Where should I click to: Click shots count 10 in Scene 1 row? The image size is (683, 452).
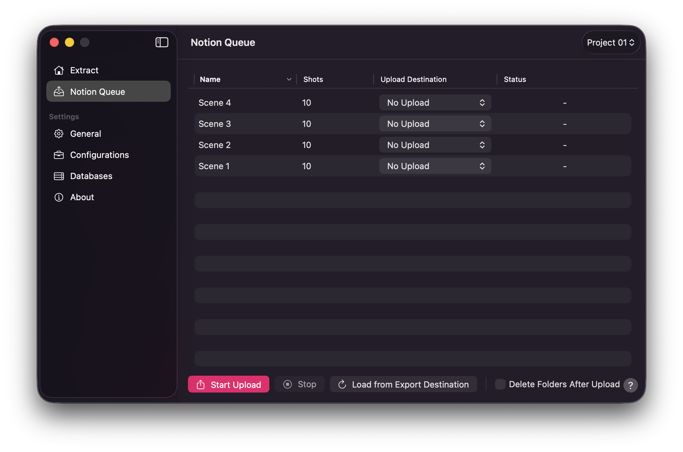pos(306,166)
